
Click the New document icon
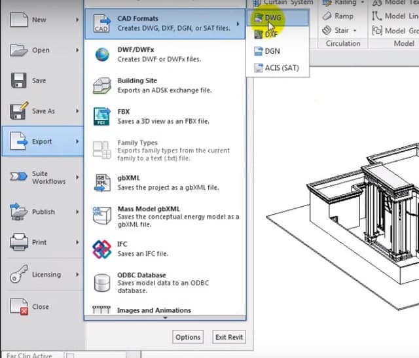coord(19,20)
